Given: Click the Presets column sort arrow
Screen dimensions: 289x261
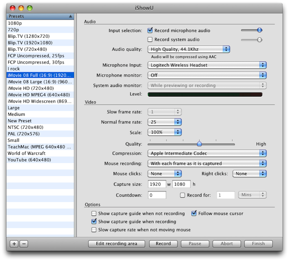Looking at the screenshot, I should [x=71, y=16].
